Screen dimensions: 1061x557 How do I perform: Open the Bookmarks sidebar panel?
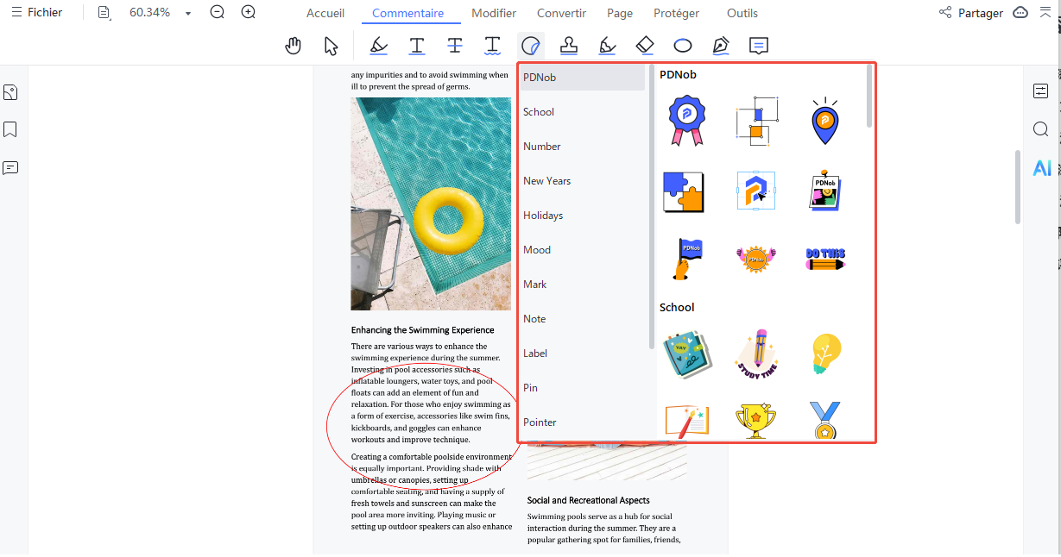(10, 129)
